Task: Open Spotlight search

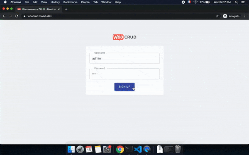Action: pos(237,2)
